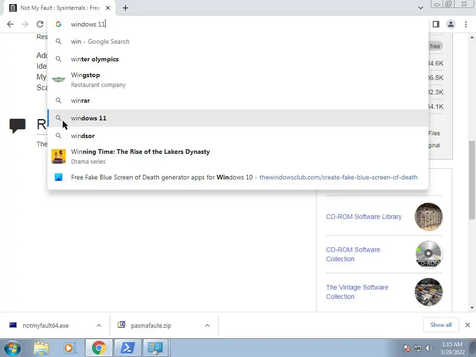Viewport: 476px width, 357px height.
Task: Choose the 'windsor' suggestion
Action: point(238,136)
